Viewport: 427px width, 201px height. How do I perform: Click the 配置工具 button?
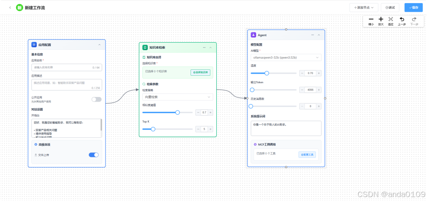(308, 154)
